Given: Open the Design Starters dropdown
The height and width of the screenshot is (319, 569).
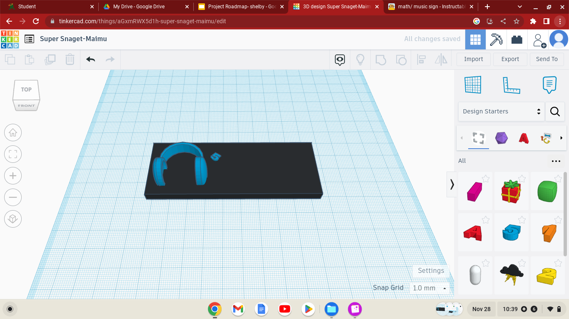Looking at the screenshot, I should (x=501, y=111).
